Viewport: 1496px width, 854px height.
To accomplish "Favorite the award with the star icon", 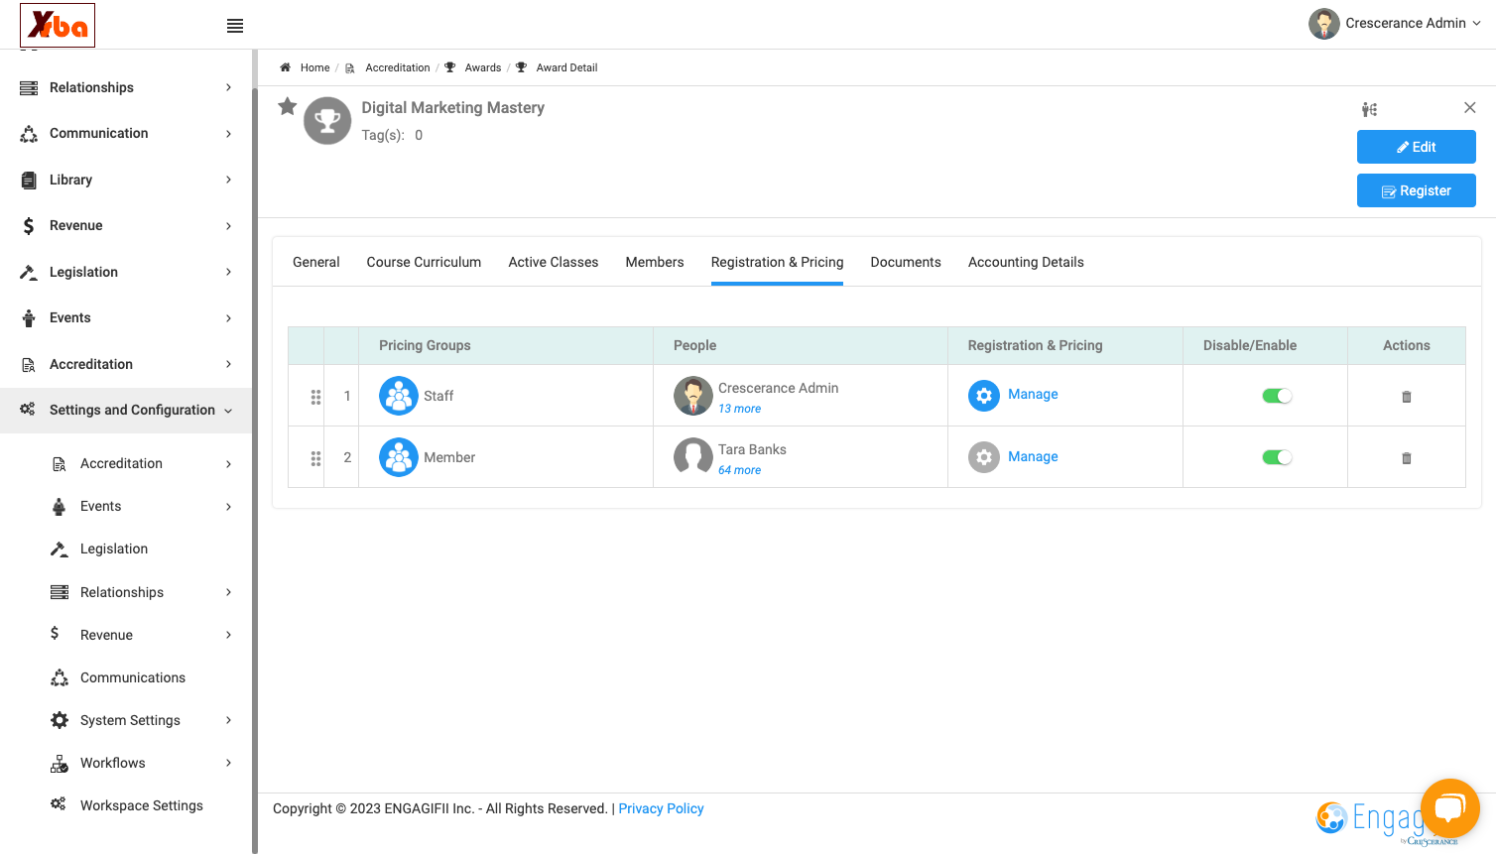I will [288, 106].
